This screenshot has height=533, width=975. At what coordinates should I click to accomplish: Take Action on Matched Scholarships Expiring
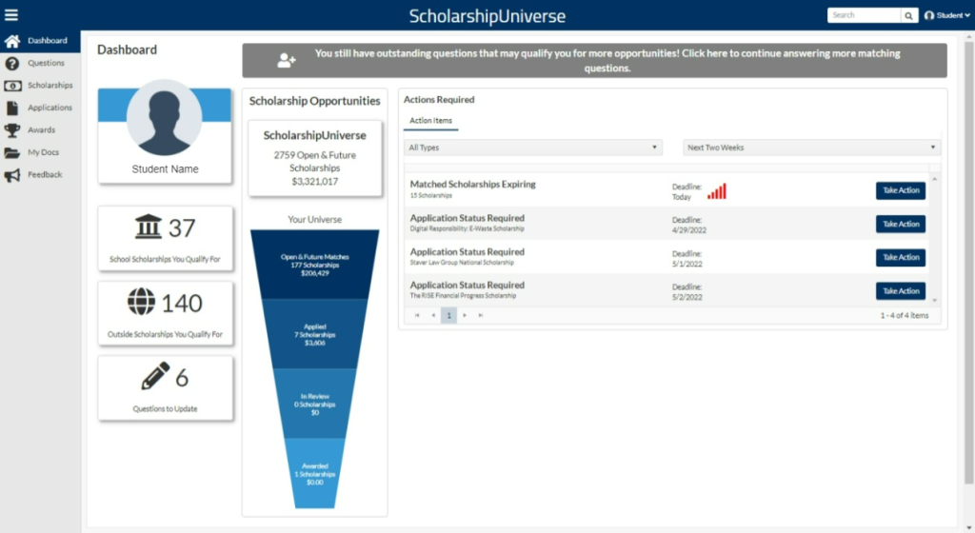(x=901, y=190)
